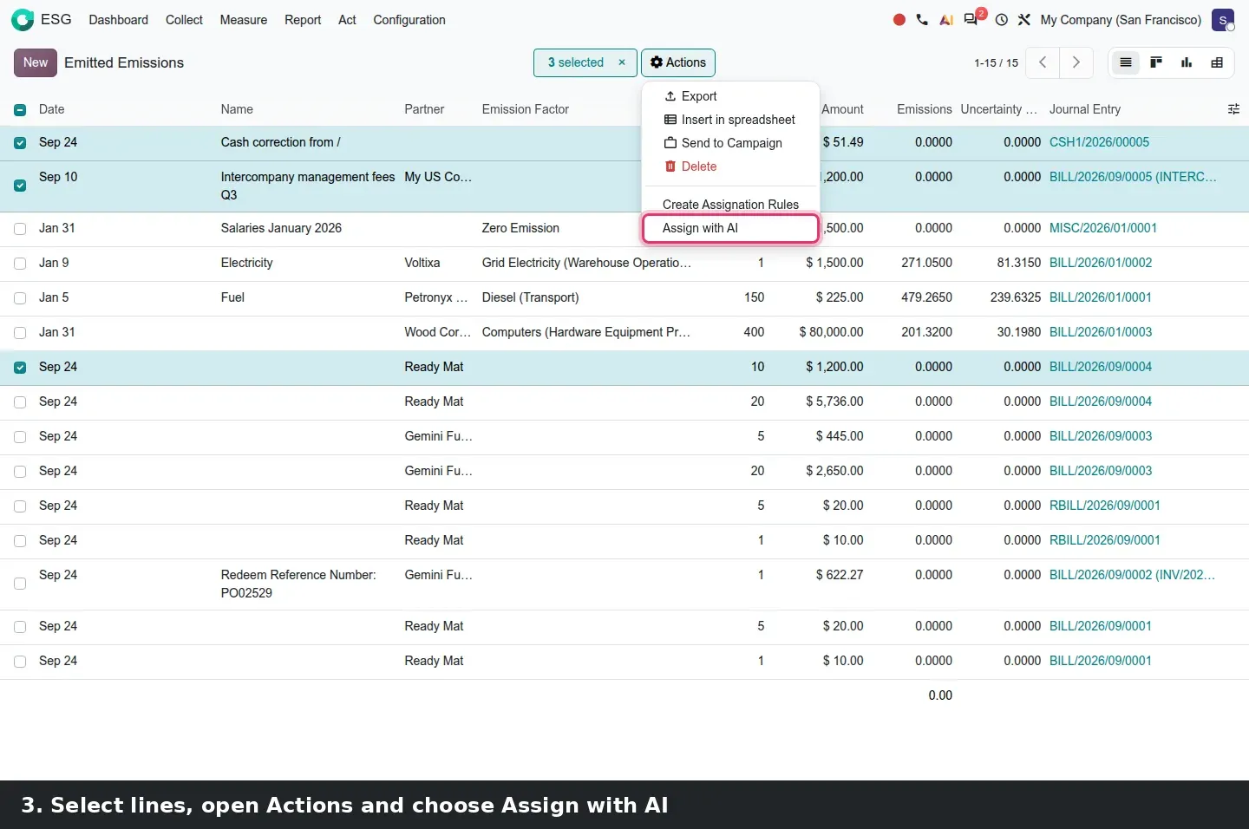Image resolution: width=1249 pixels, height=829 pixels.
Task: Click the Voltixa partner cell
Action: click(422, 263)
